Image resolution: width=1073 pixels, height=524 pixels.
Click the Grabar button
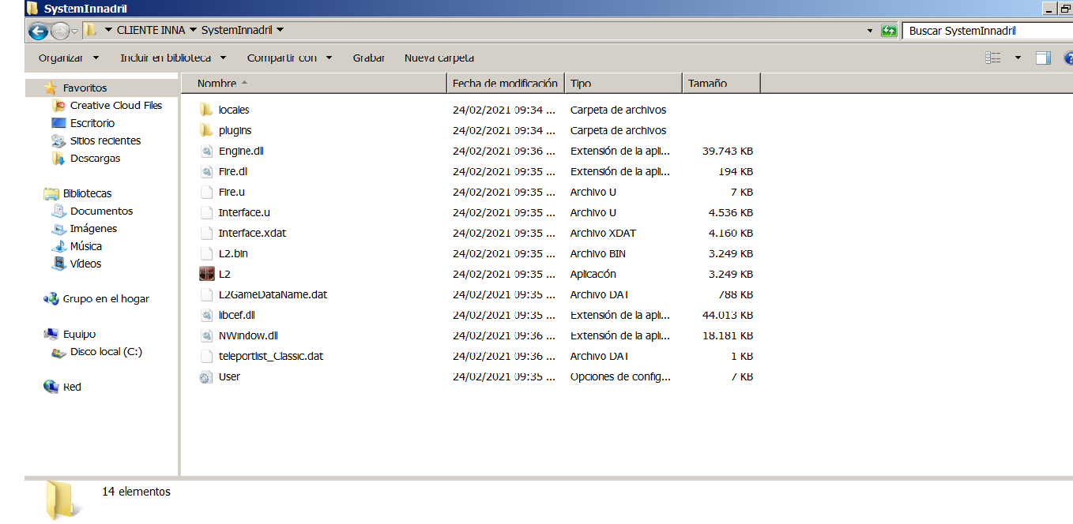pyautogui.click(x=368, y=58)
